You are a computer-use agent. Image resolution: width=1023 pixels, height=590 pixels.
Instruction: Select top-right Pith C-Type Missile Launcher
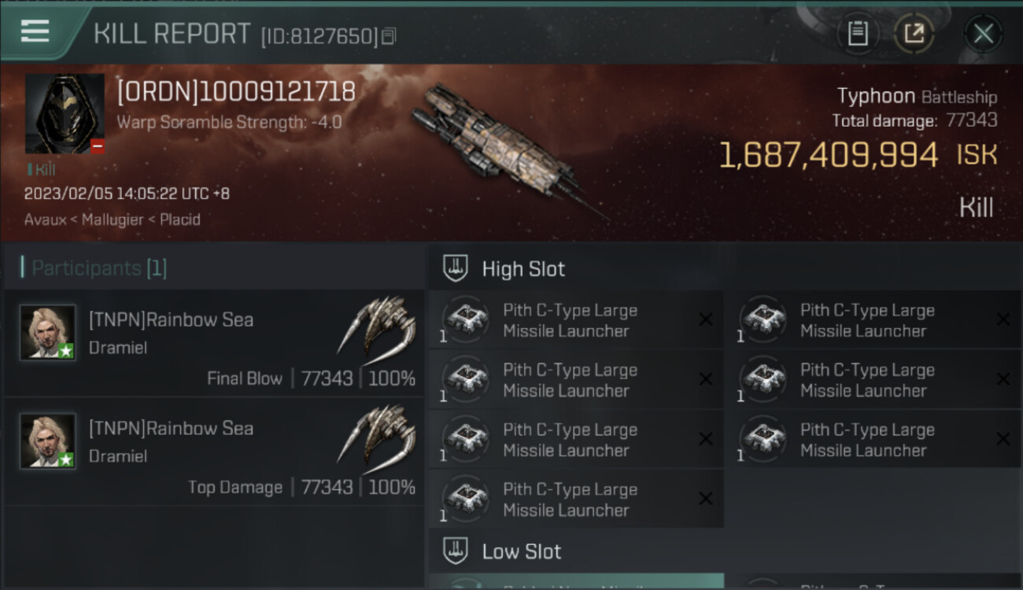867,320
